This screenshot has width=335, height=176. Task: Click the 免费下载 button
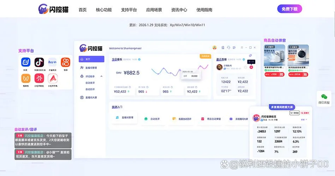289,9
